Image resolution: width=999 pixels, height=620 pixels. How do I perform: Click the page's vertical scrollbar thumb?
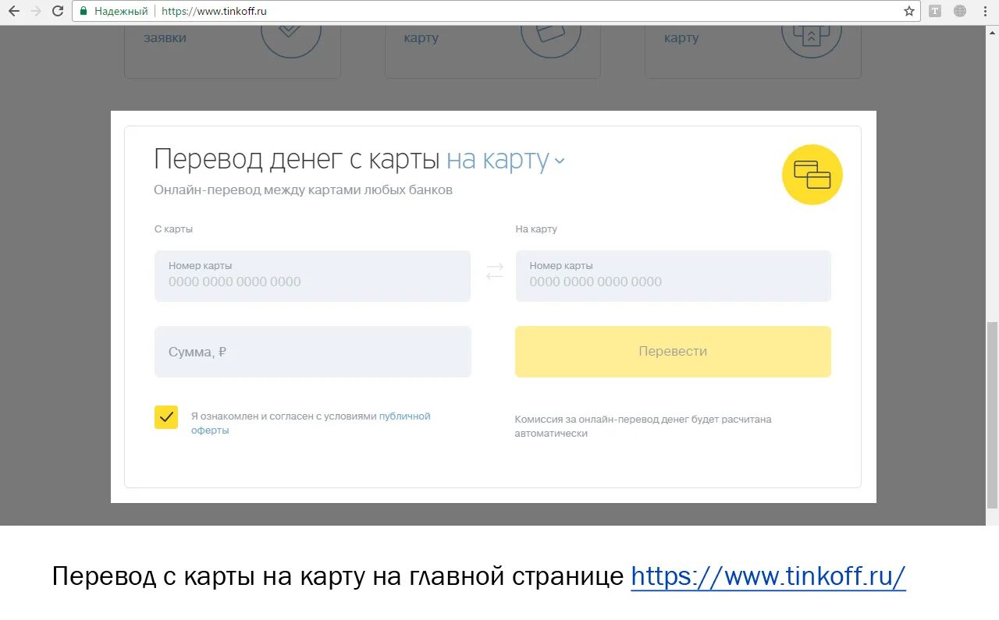992,415
